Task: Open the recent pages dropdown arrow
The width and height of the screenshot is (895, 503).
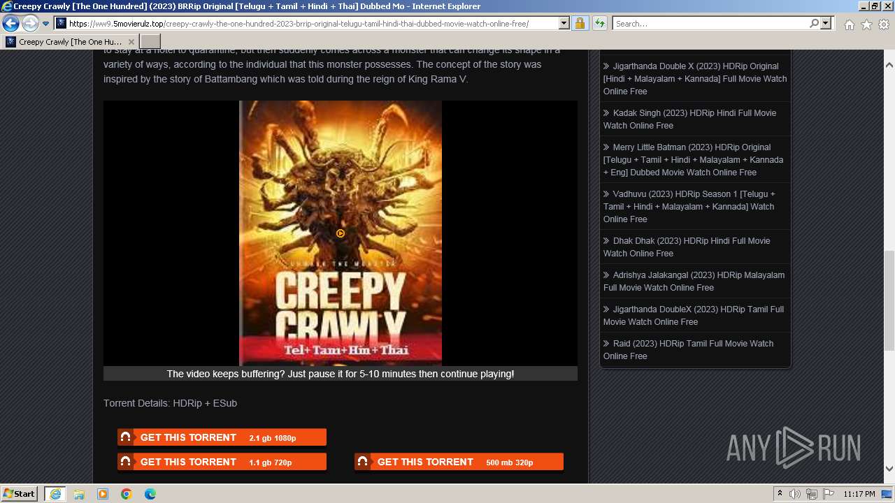Action: point(46,24)
